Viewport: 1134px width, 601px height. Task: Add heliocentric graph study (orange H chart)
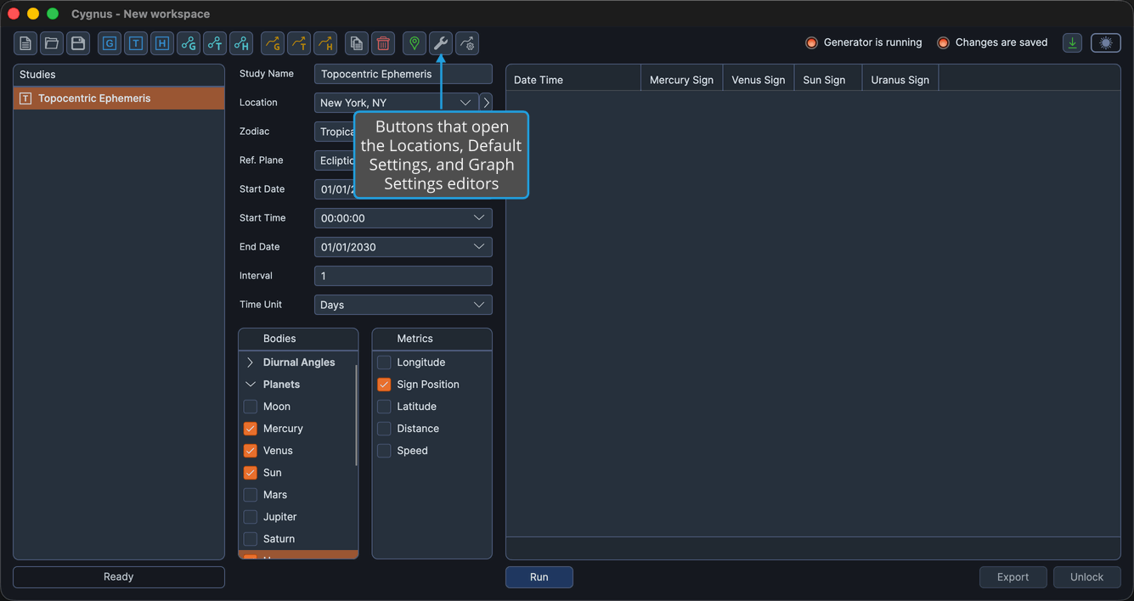(x=325, y=43)
